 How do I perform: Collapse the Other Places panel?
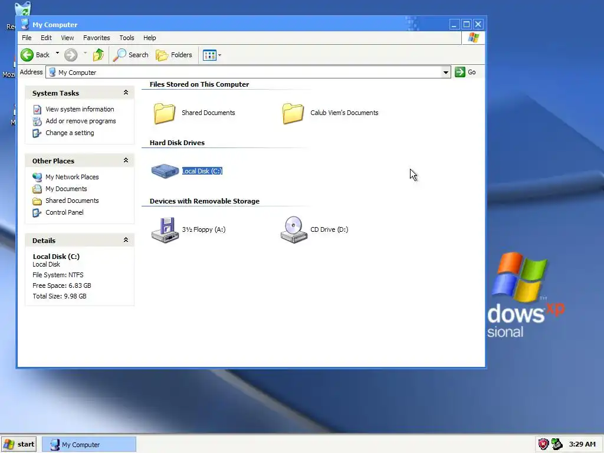pyautogui.click(x=126, y=160)
